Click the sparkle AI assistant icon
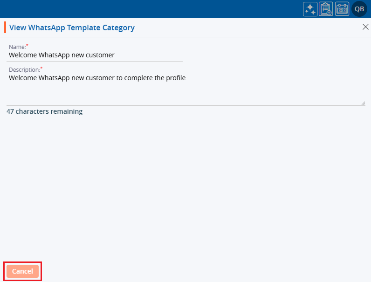The height and width of the screenshot is (282, 371). (310, 9)
